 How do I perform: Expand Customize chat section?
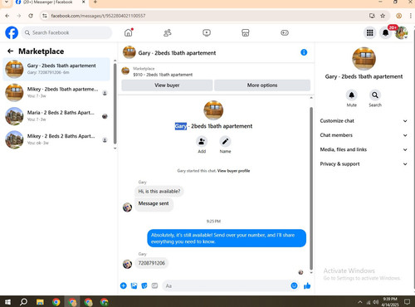364,121
